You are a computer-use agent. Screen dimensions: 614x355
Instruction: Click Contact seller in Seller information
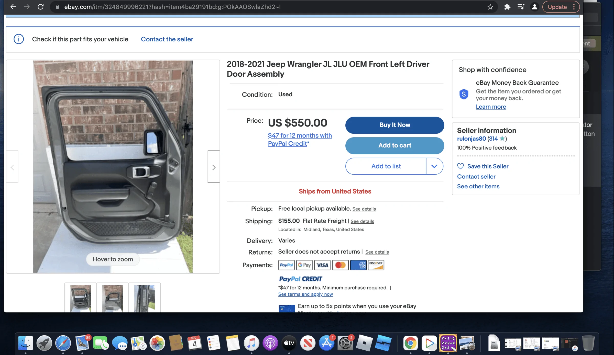[476, 177]
